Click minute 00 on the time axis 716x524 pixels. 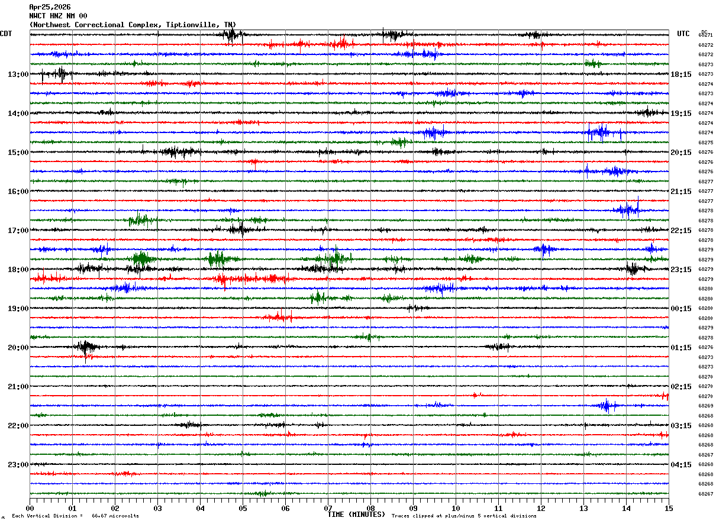click(30, 508)
